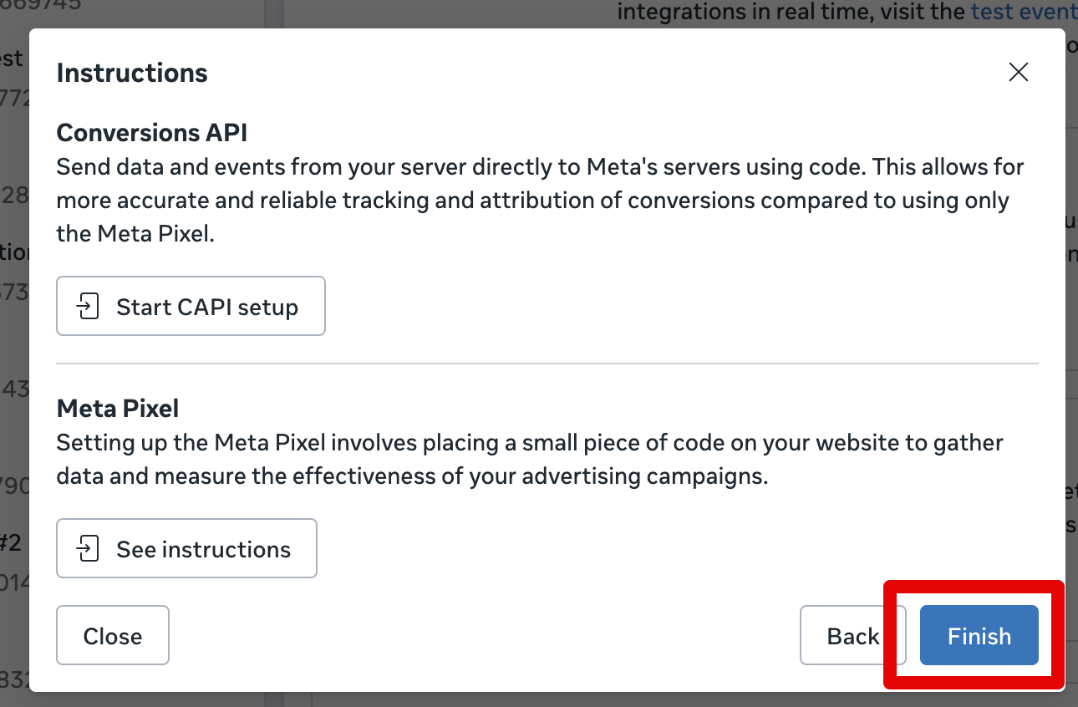Viewport: 1078px width, 707px height.
Task: Start the CAPI setup
Action: tap(191, 307)
